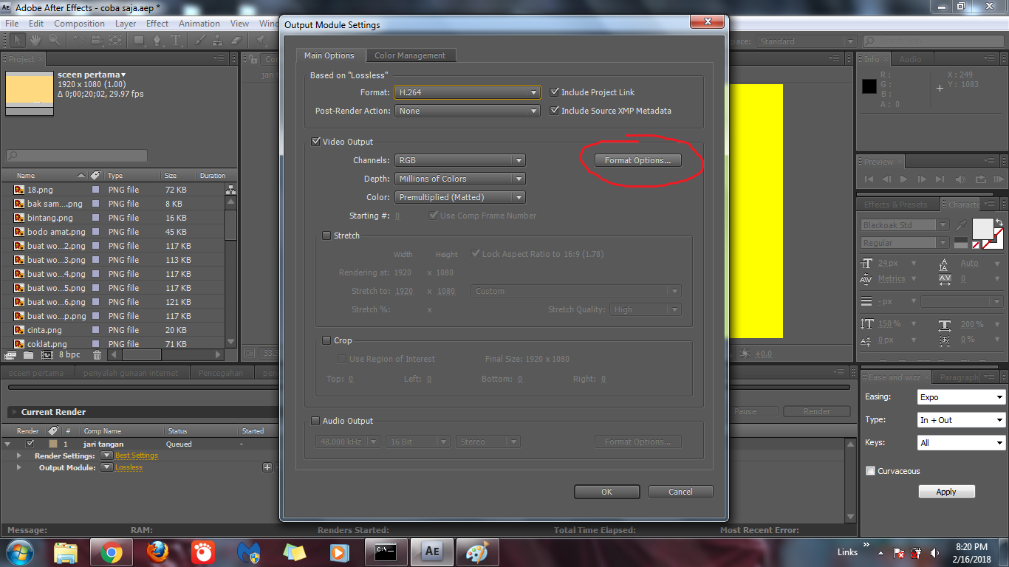
Task: Open the Format dropdown showing H.264
Action: coord(467,92)
